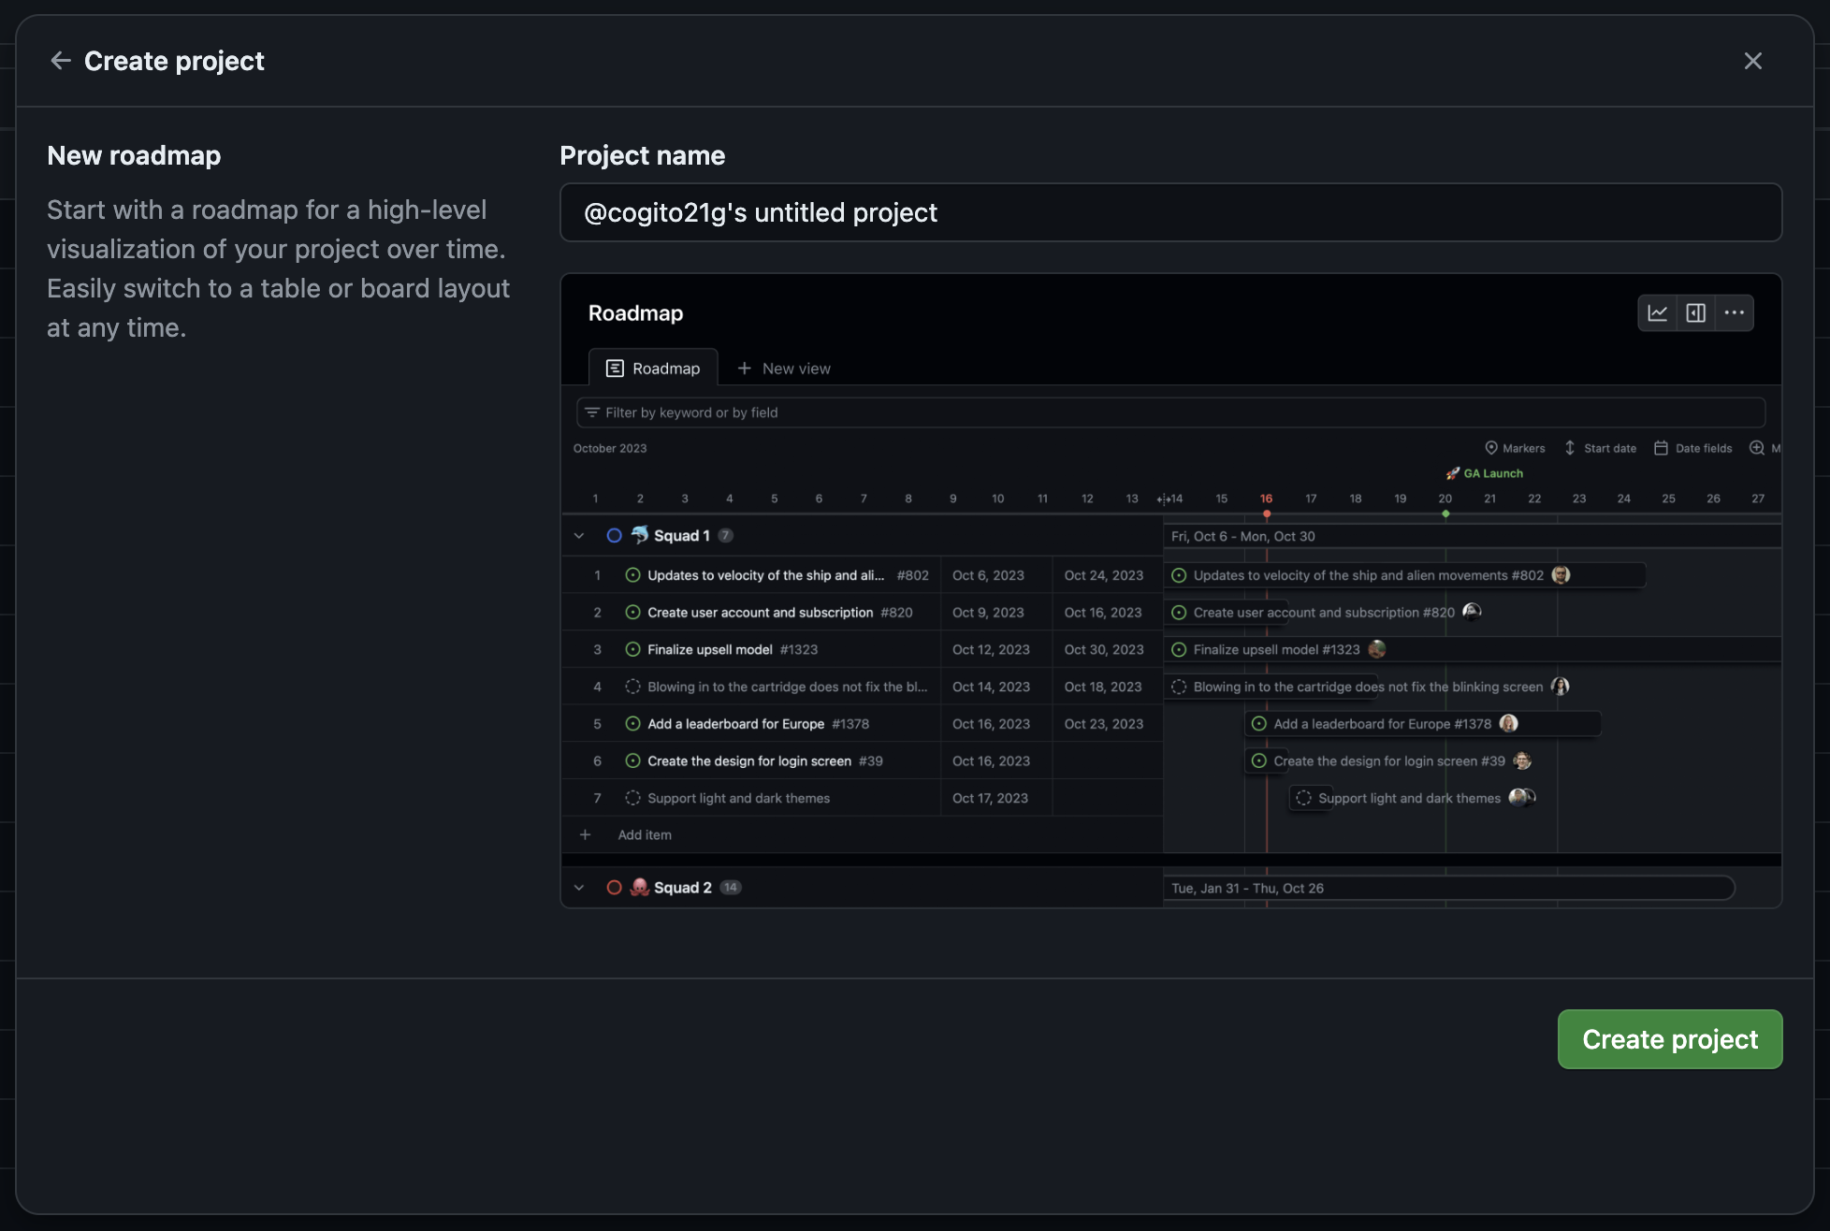Collapse the Squad 2 group chevron

(x=579, y=888)
